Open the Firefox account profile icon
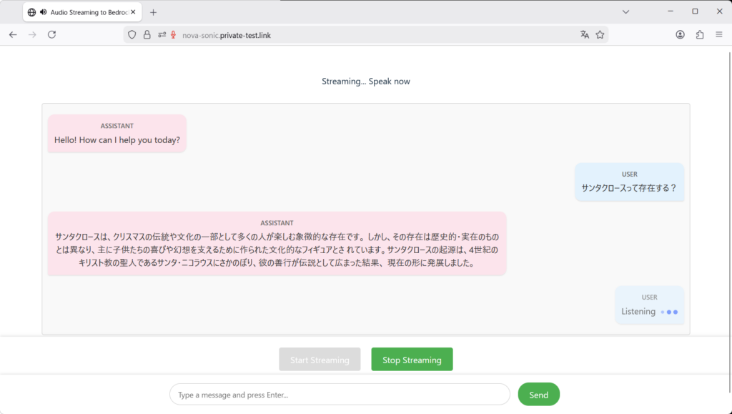Viewport: 732px width, 414px height. tap(680, 34)
